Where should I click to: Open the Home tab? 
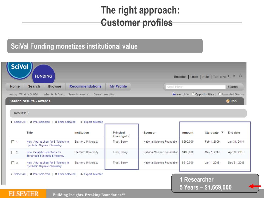[x=15, y=87]
